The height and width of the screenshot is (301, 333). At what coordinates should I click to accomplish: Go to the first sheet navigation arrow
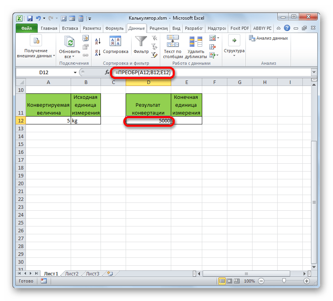20,274
